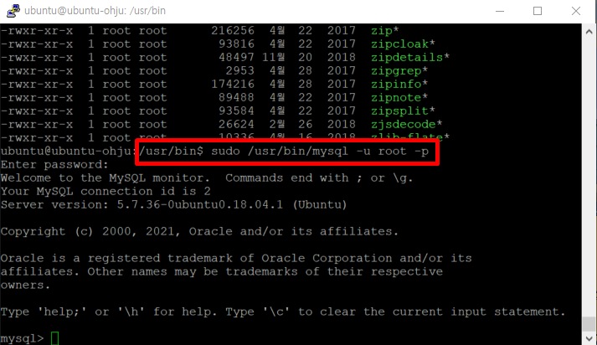Click the file size '26624'
The height and width of the screenshot is (345, 597).
[236, 124]
